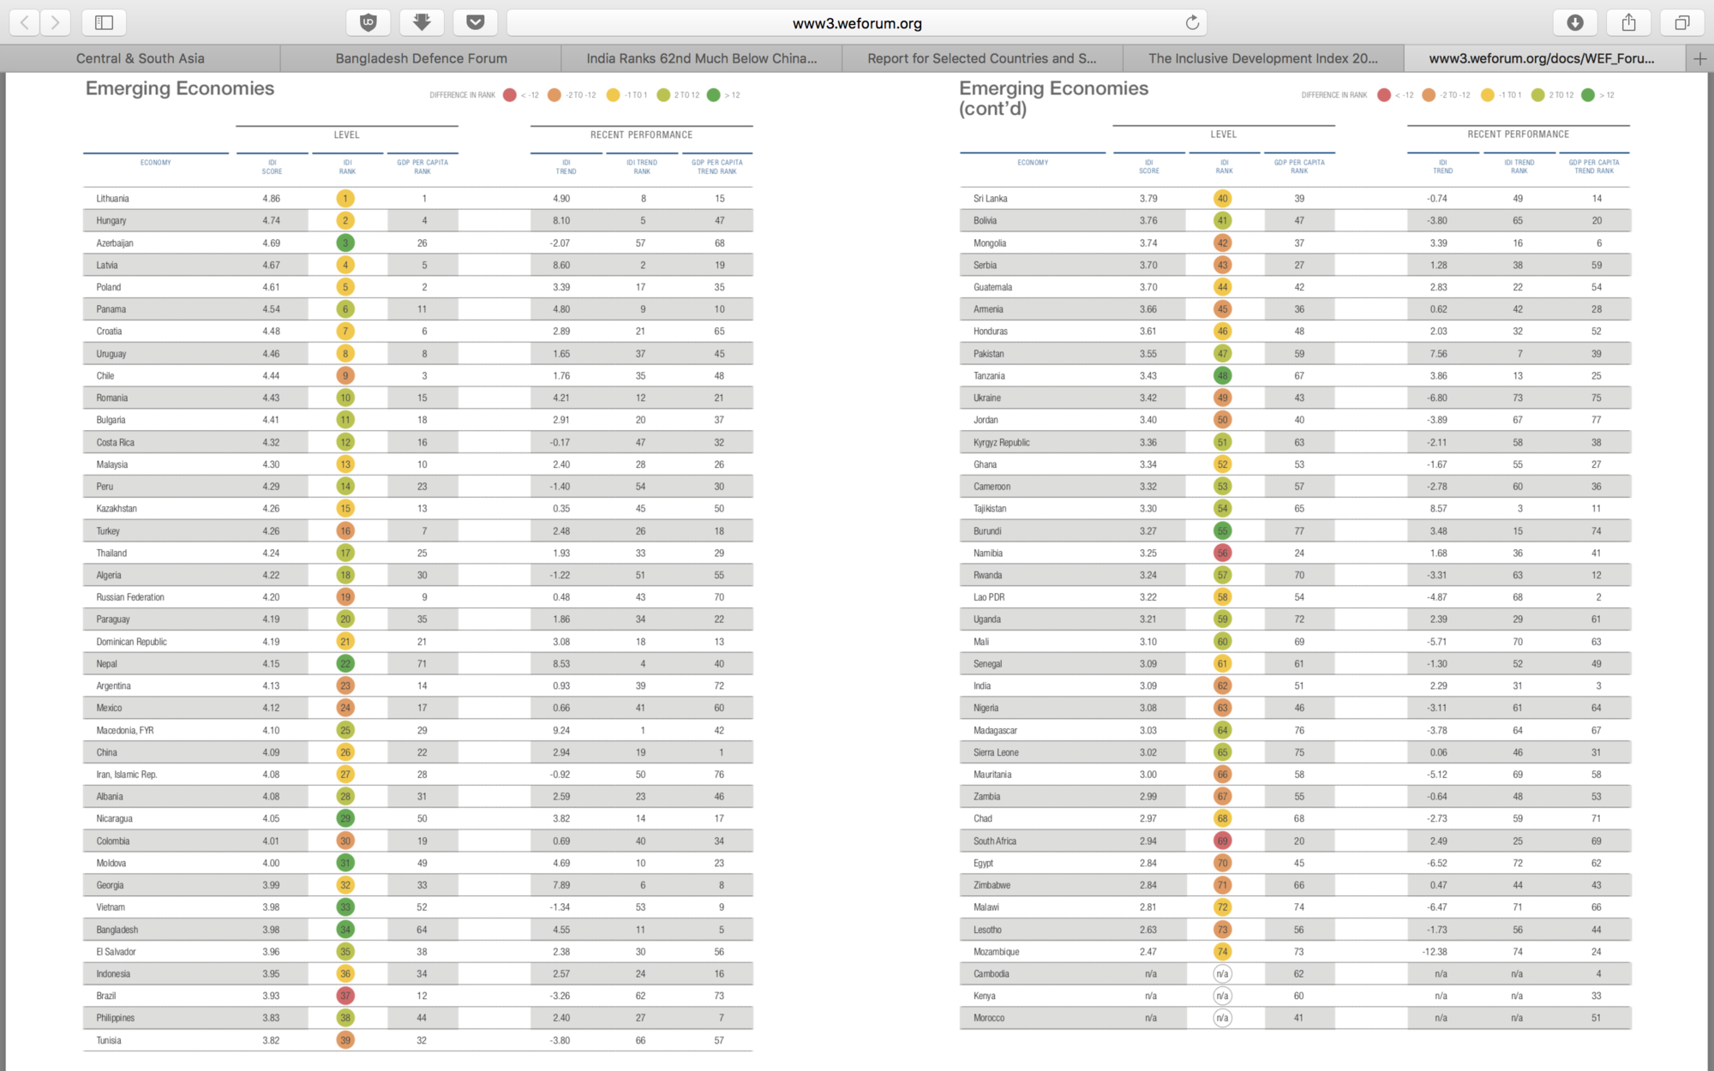Open the uBlock shield extension icon

click(369, 22)
